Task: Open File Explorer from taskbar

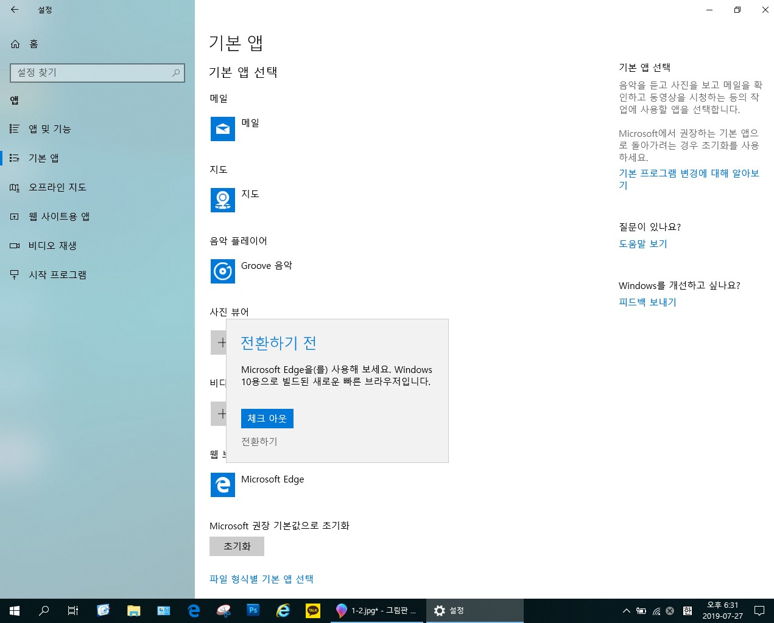Action: coord(133,611)
